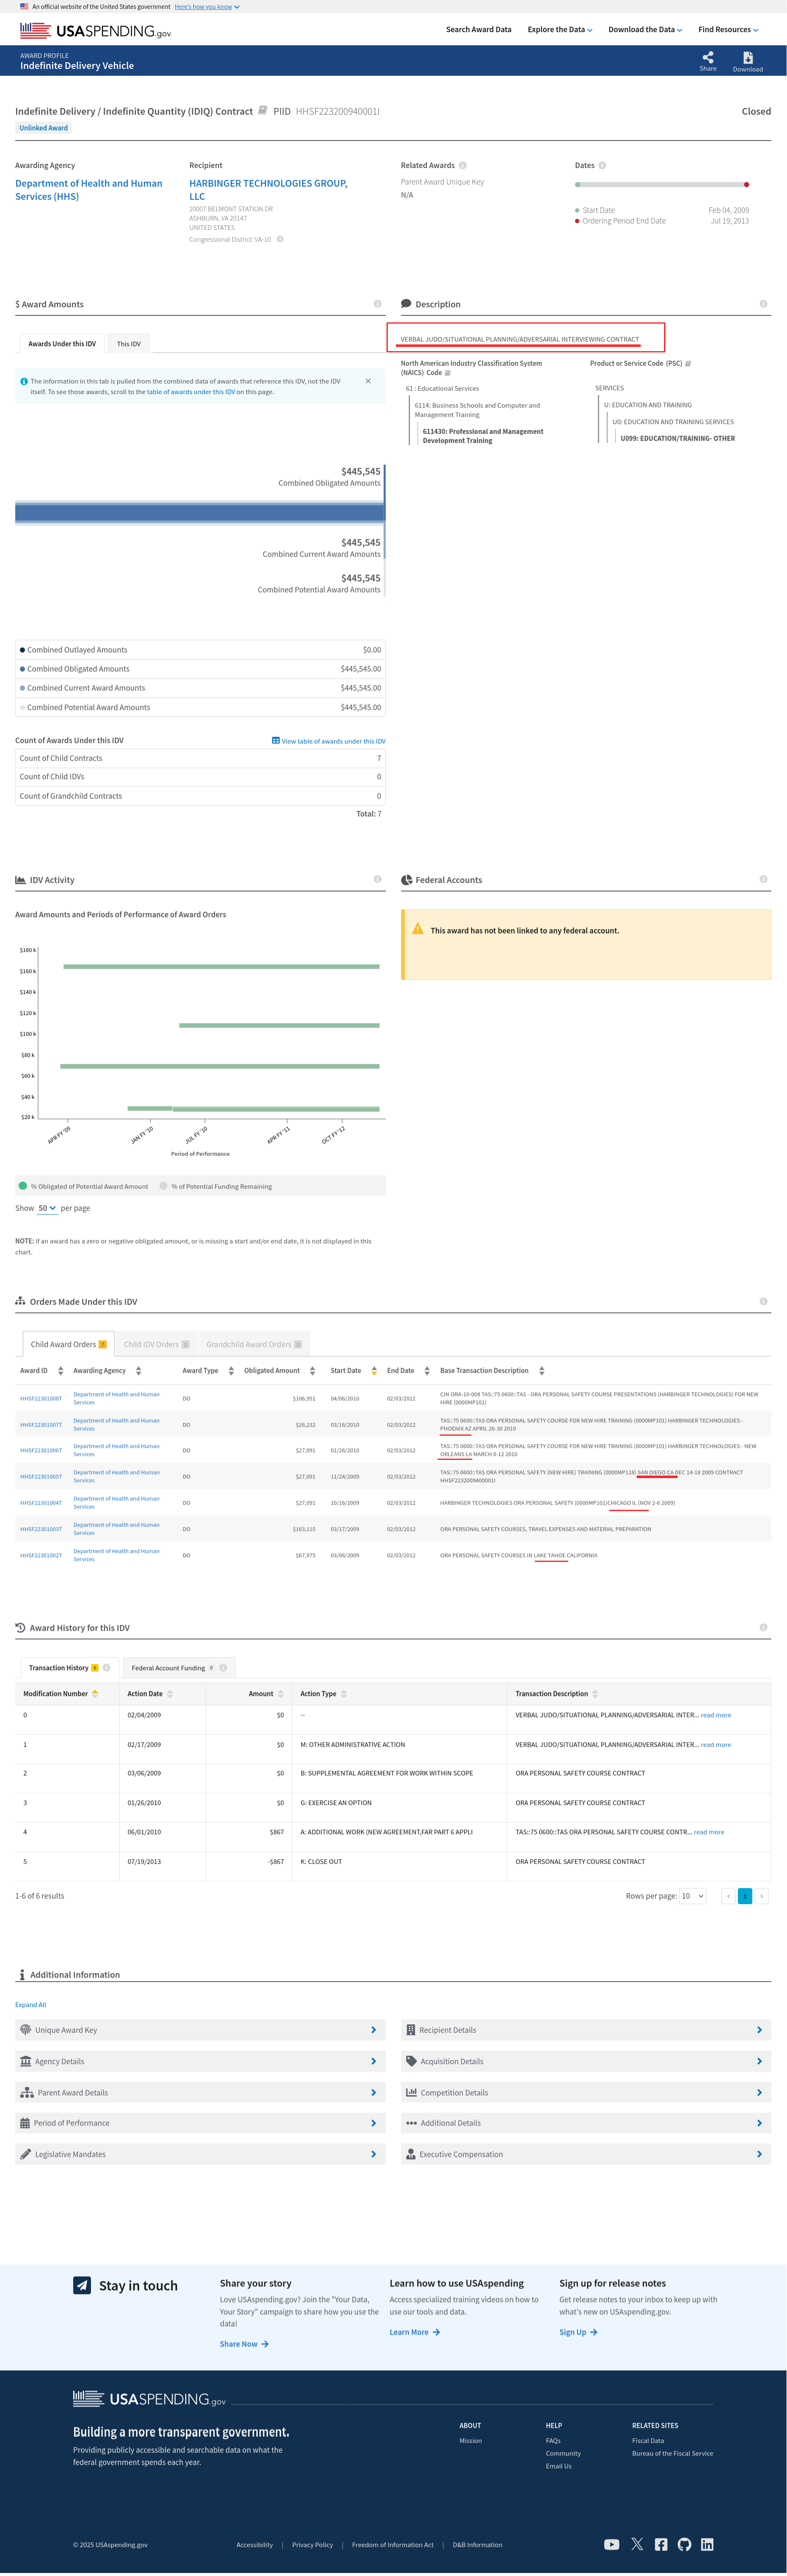The height and width of the screenshot is (2576, 787).
Task: Sort Obligated Amount column in orders table
Action: (x=312, y=1371)
